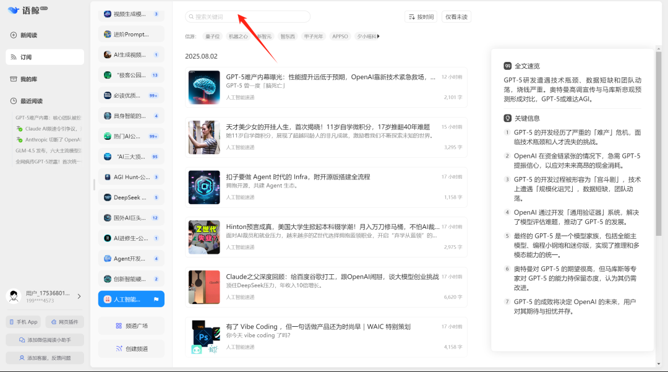Open article 有了 Vibe Coding
The height and width of the screenshot is (372, 668).
(x=327, y=337)
